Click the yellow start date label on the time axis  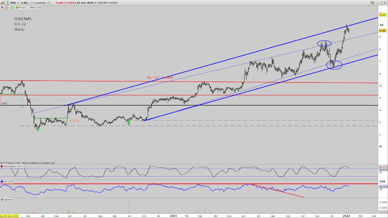[10, 216]
